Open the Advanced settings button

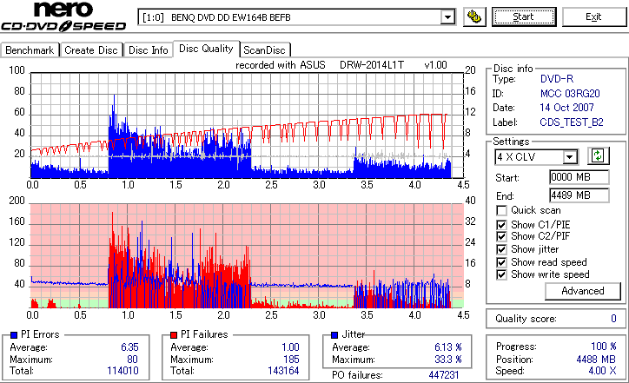click(582, 291)
